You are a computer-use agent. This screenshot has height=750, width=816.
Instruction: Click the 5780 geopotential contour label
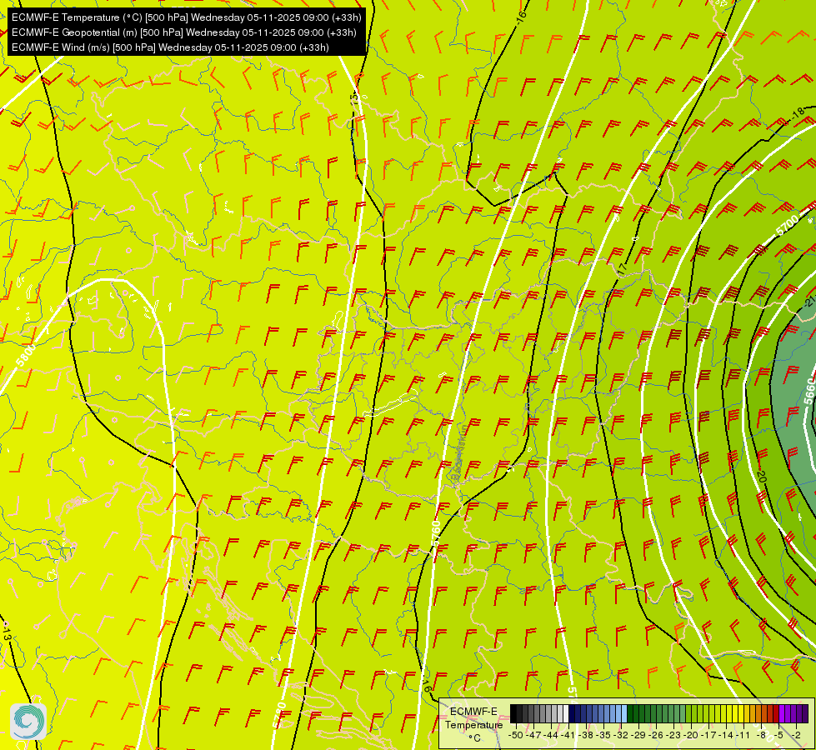[x=279, y=715]
